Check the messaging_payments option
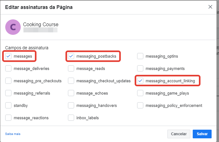Screen dimensions: 219x142 [140, 68]
